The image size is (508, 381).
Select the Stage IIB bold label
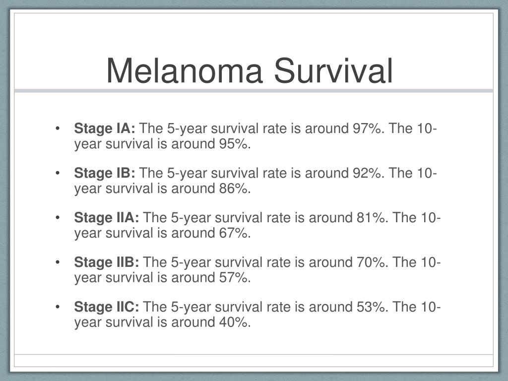click(107, 262)
